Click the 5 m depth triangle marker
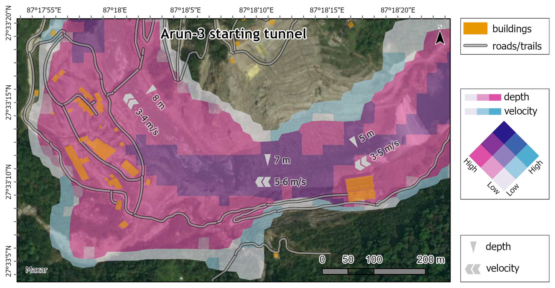The height and width of the screenshot is (288, 555). click(354, 141)
